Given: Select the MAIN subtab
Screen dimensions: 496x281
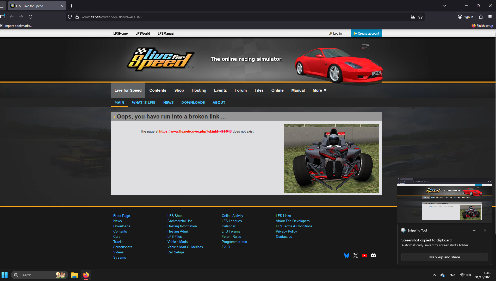Looking at the screenshot, I should (x=119, y=103).
